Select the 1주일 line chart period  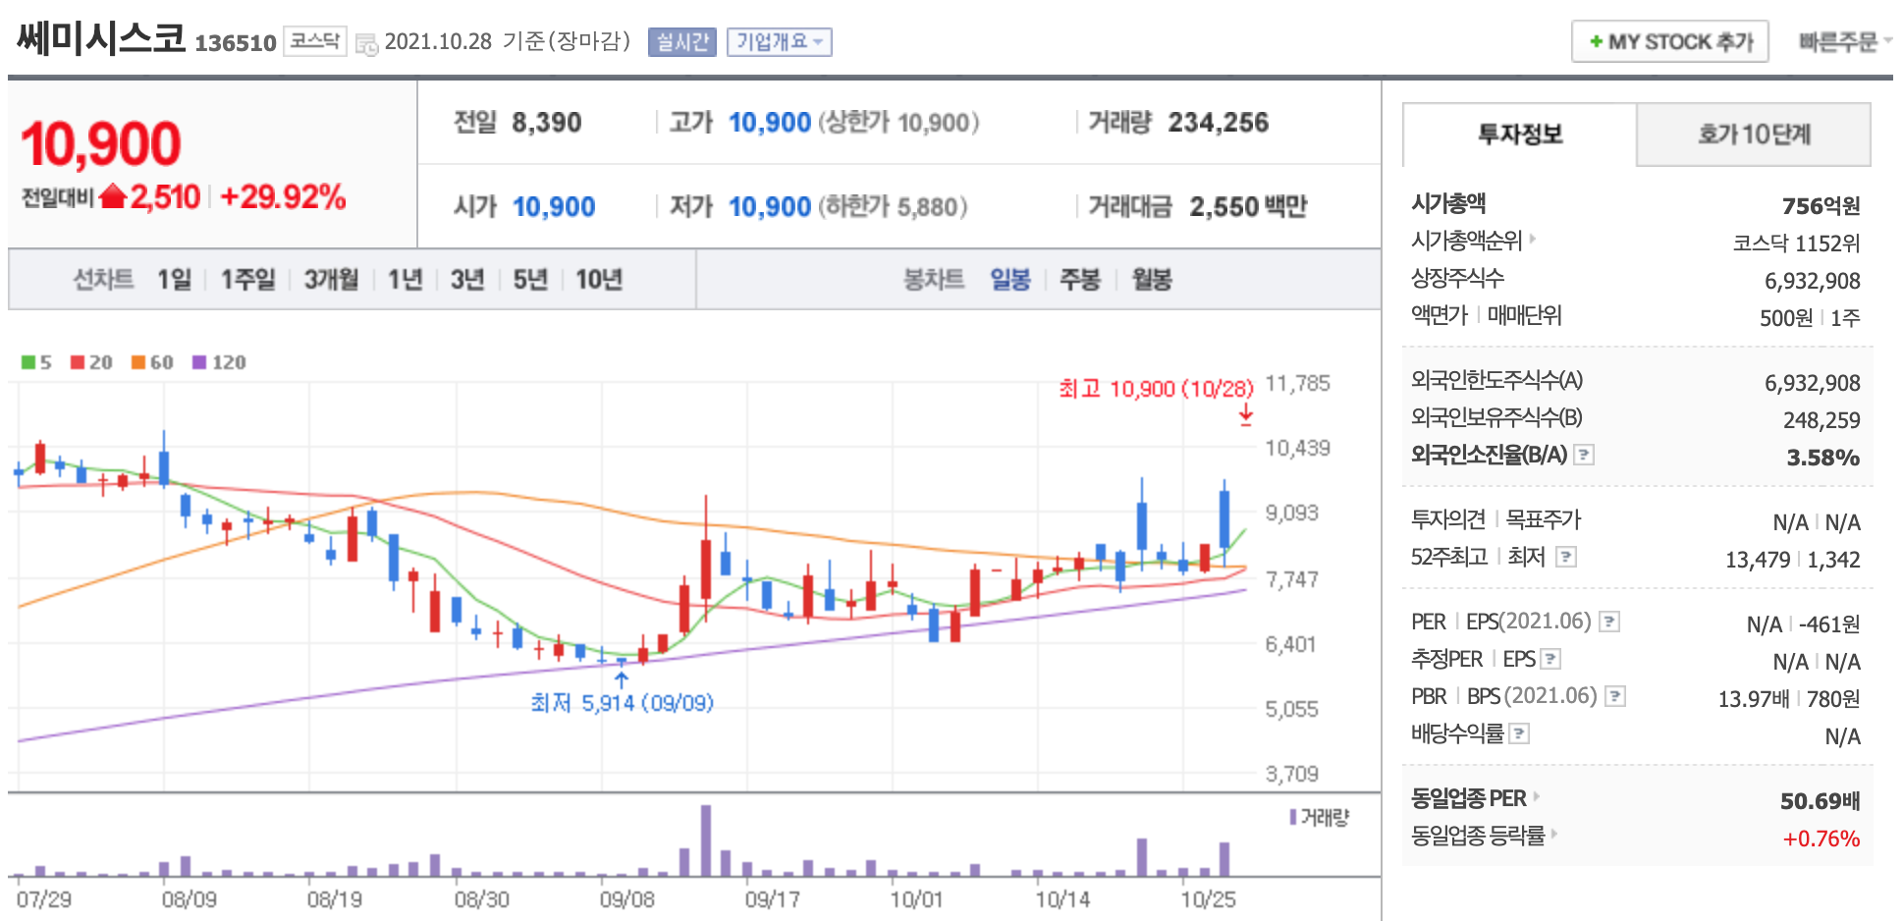[x=247, y=280]
